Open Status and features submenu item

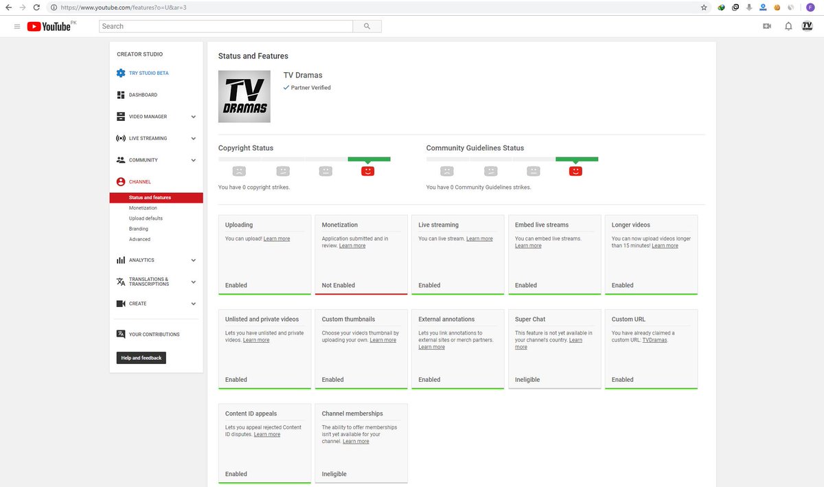click(156, 198)
